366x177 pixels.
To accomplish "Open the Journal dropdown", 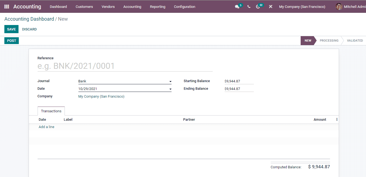I will (x=170, y=81).
